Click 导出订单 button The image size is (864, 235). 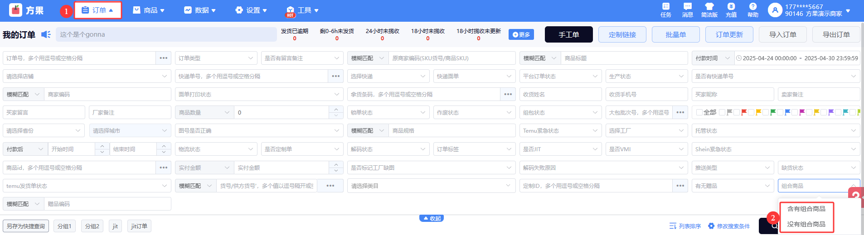pyautogui.click(x=836, y=34)
